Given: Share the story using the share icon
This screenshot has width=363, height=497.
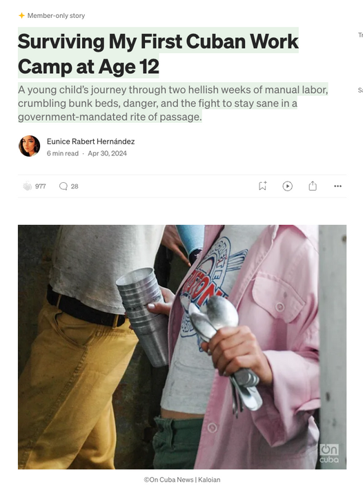Looking at the screenshot, I should pyautogui.click(x=313, y=186).
